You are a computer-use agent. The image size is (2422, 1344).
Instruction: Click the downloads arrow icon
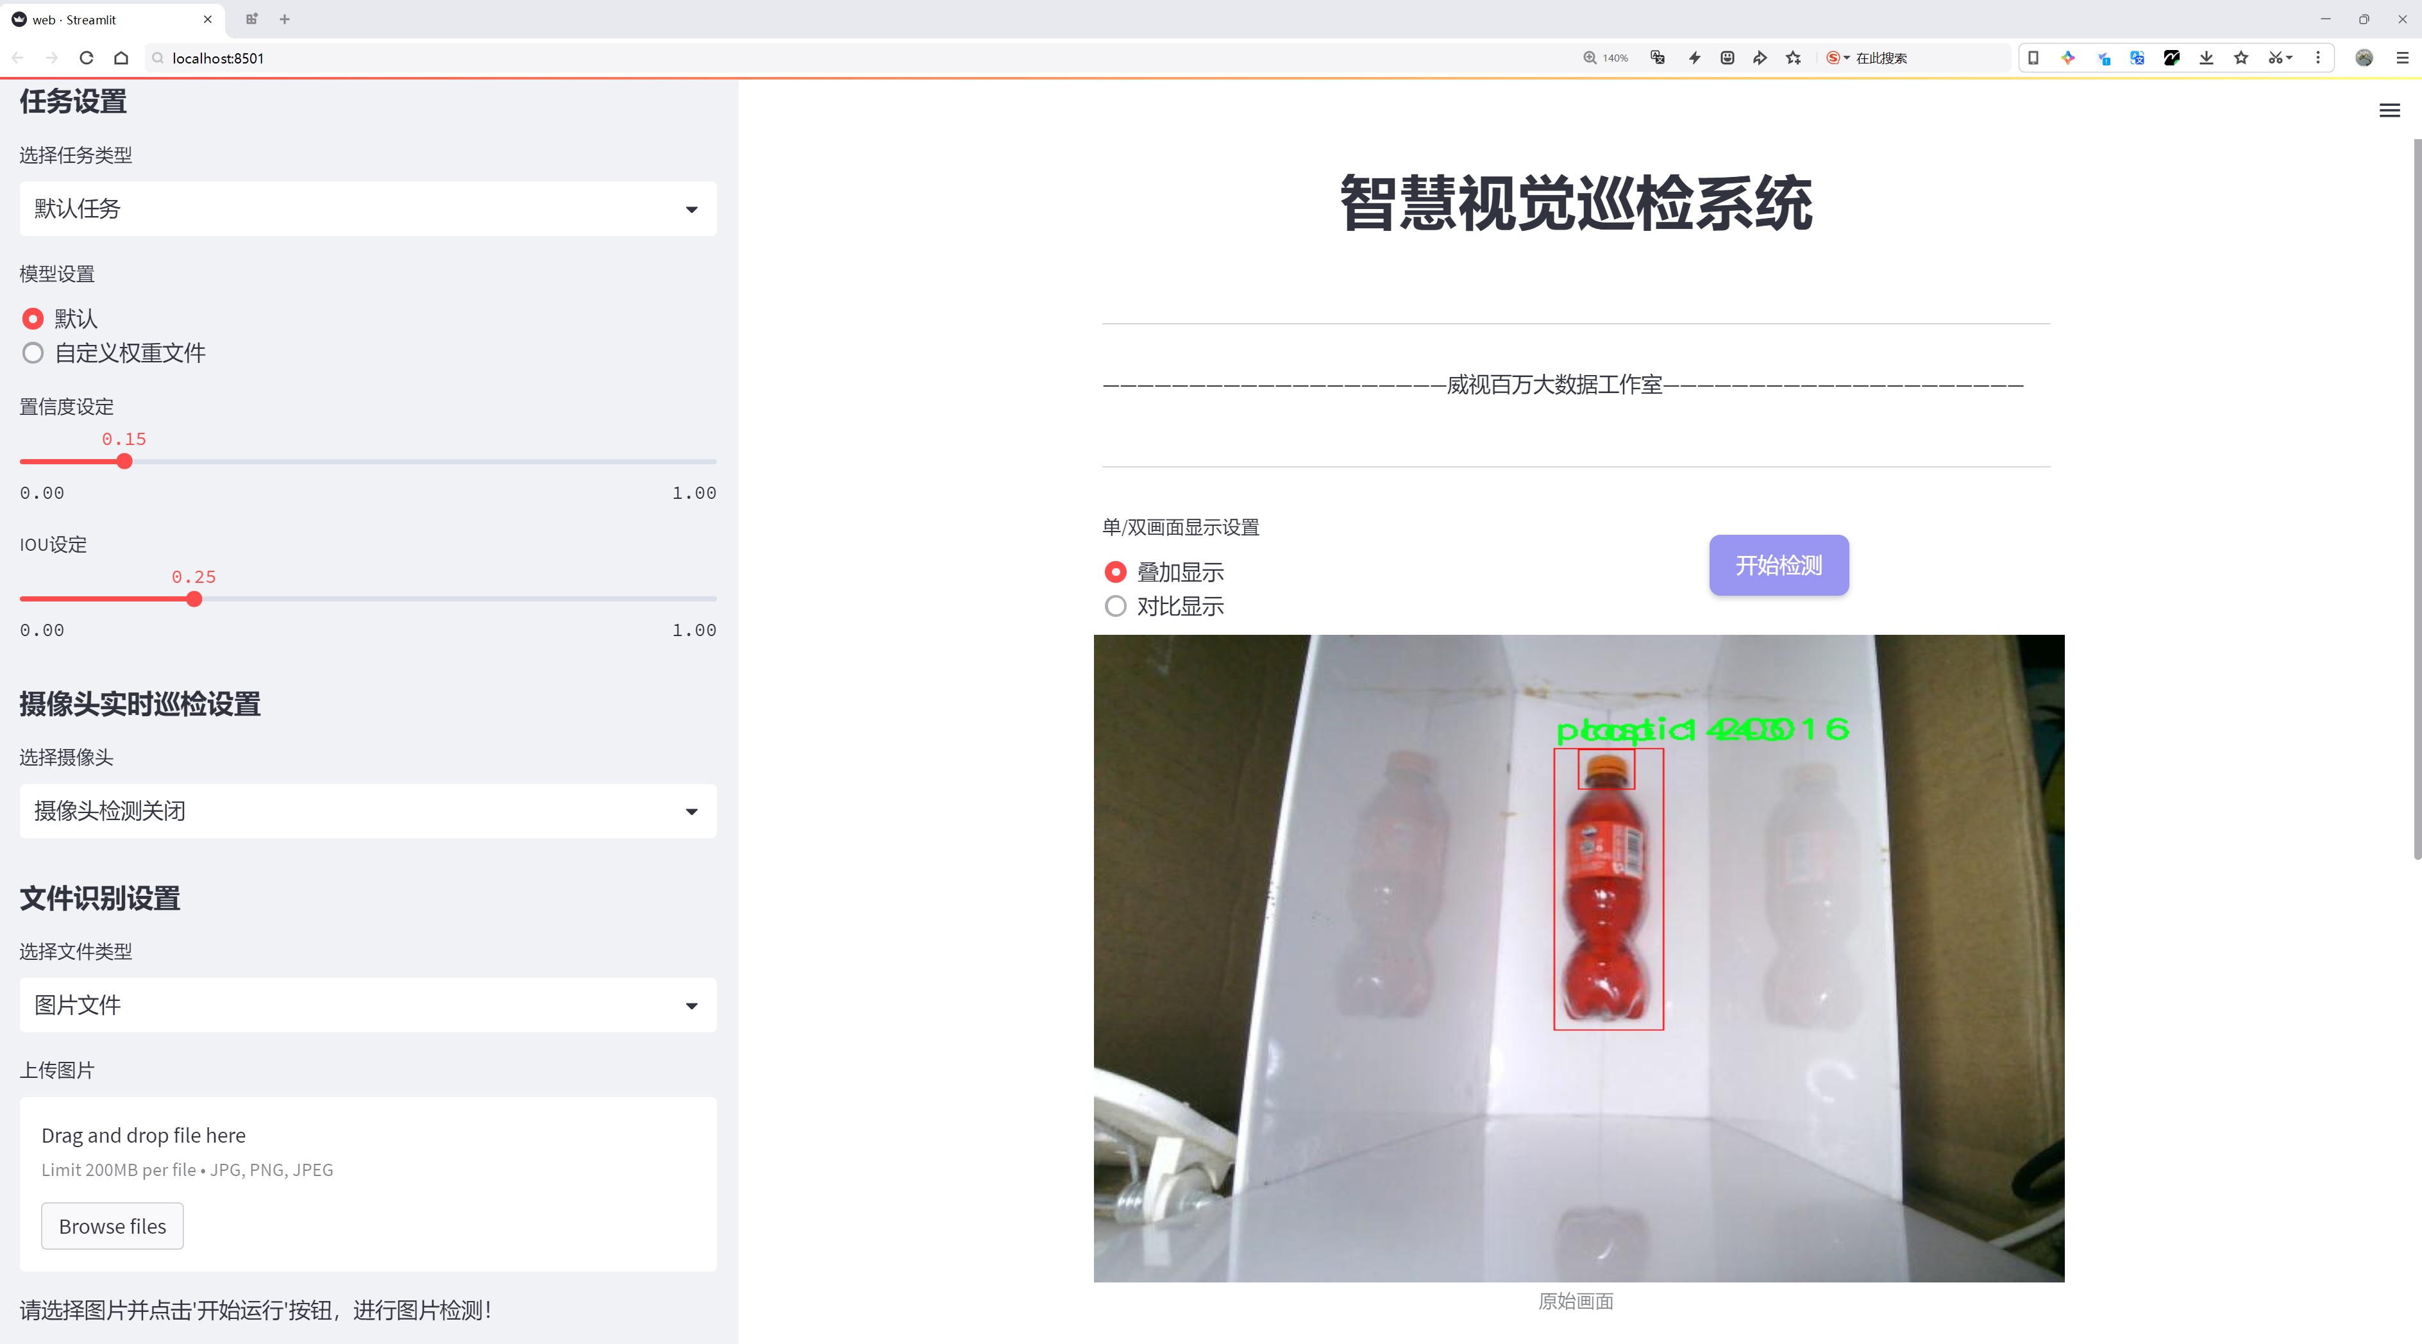(x=2206, y=58)
